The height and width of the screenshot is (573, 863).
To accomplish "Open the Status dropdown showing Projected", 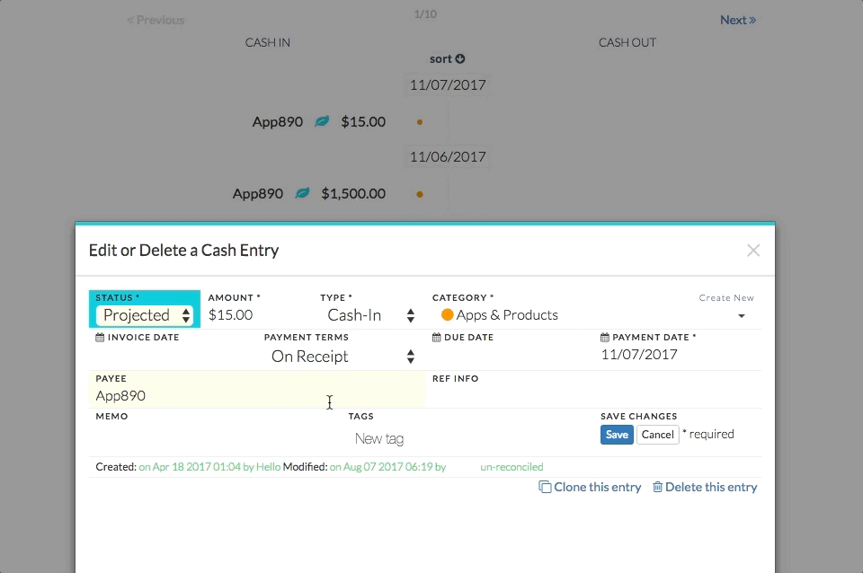I will (x=145, y=315).
